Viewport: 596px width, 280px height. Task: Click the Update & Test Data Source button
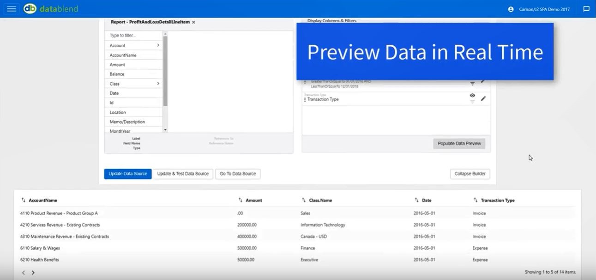tap(182, 174)
